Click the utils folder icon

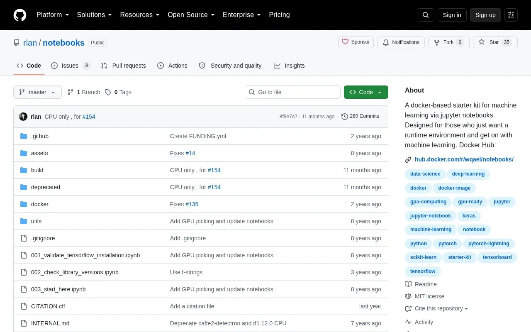[24, 221]
